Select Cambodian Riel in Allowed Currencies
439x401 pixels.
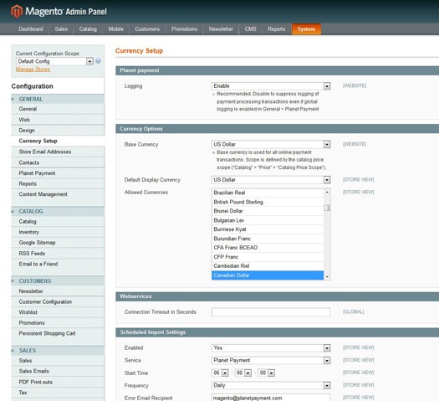268,266
